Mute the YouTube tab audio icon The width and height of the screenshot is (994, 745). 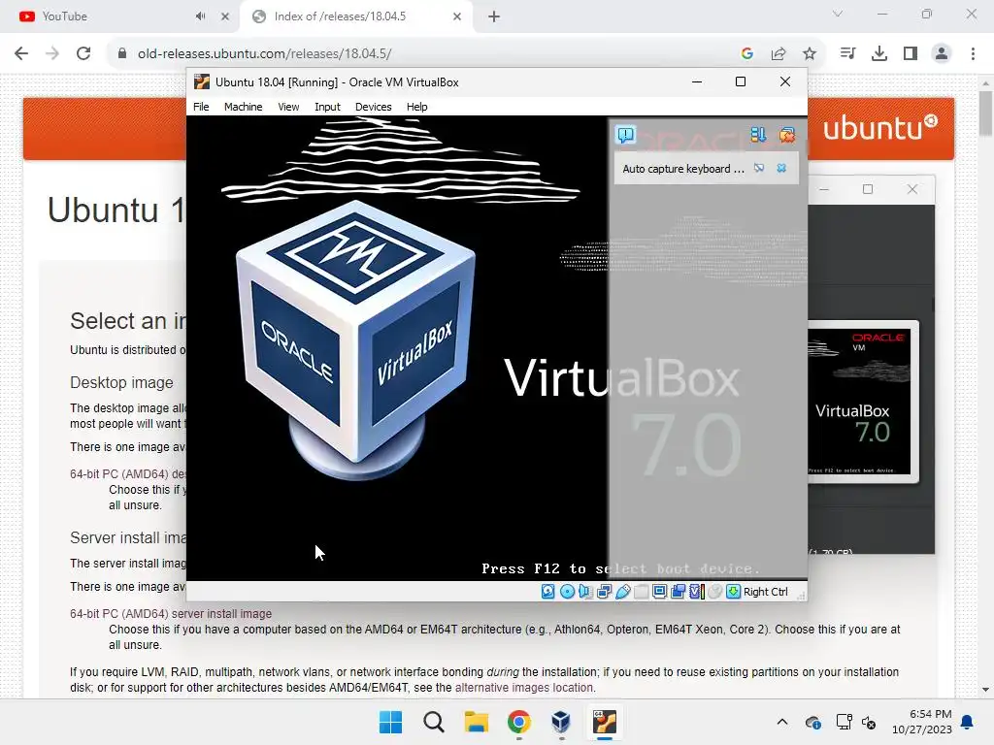pos(200,16)
